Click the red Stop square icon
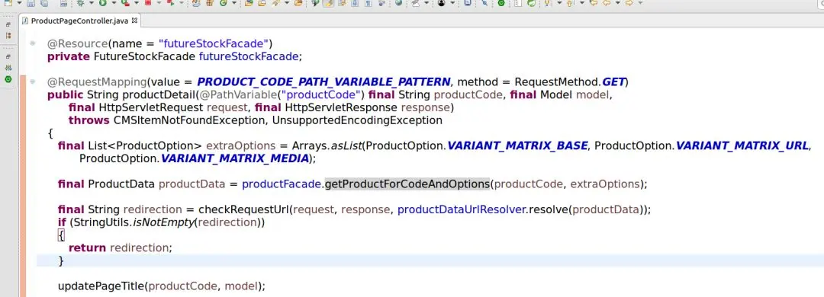The width and height of the screenshot is (824, 297). click(148, 3)
